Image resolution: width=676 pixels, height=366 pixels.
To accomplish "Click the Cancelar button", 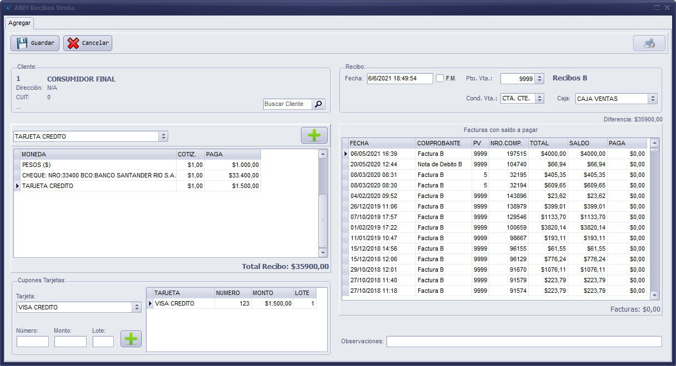I will click(x=88, y=43).
